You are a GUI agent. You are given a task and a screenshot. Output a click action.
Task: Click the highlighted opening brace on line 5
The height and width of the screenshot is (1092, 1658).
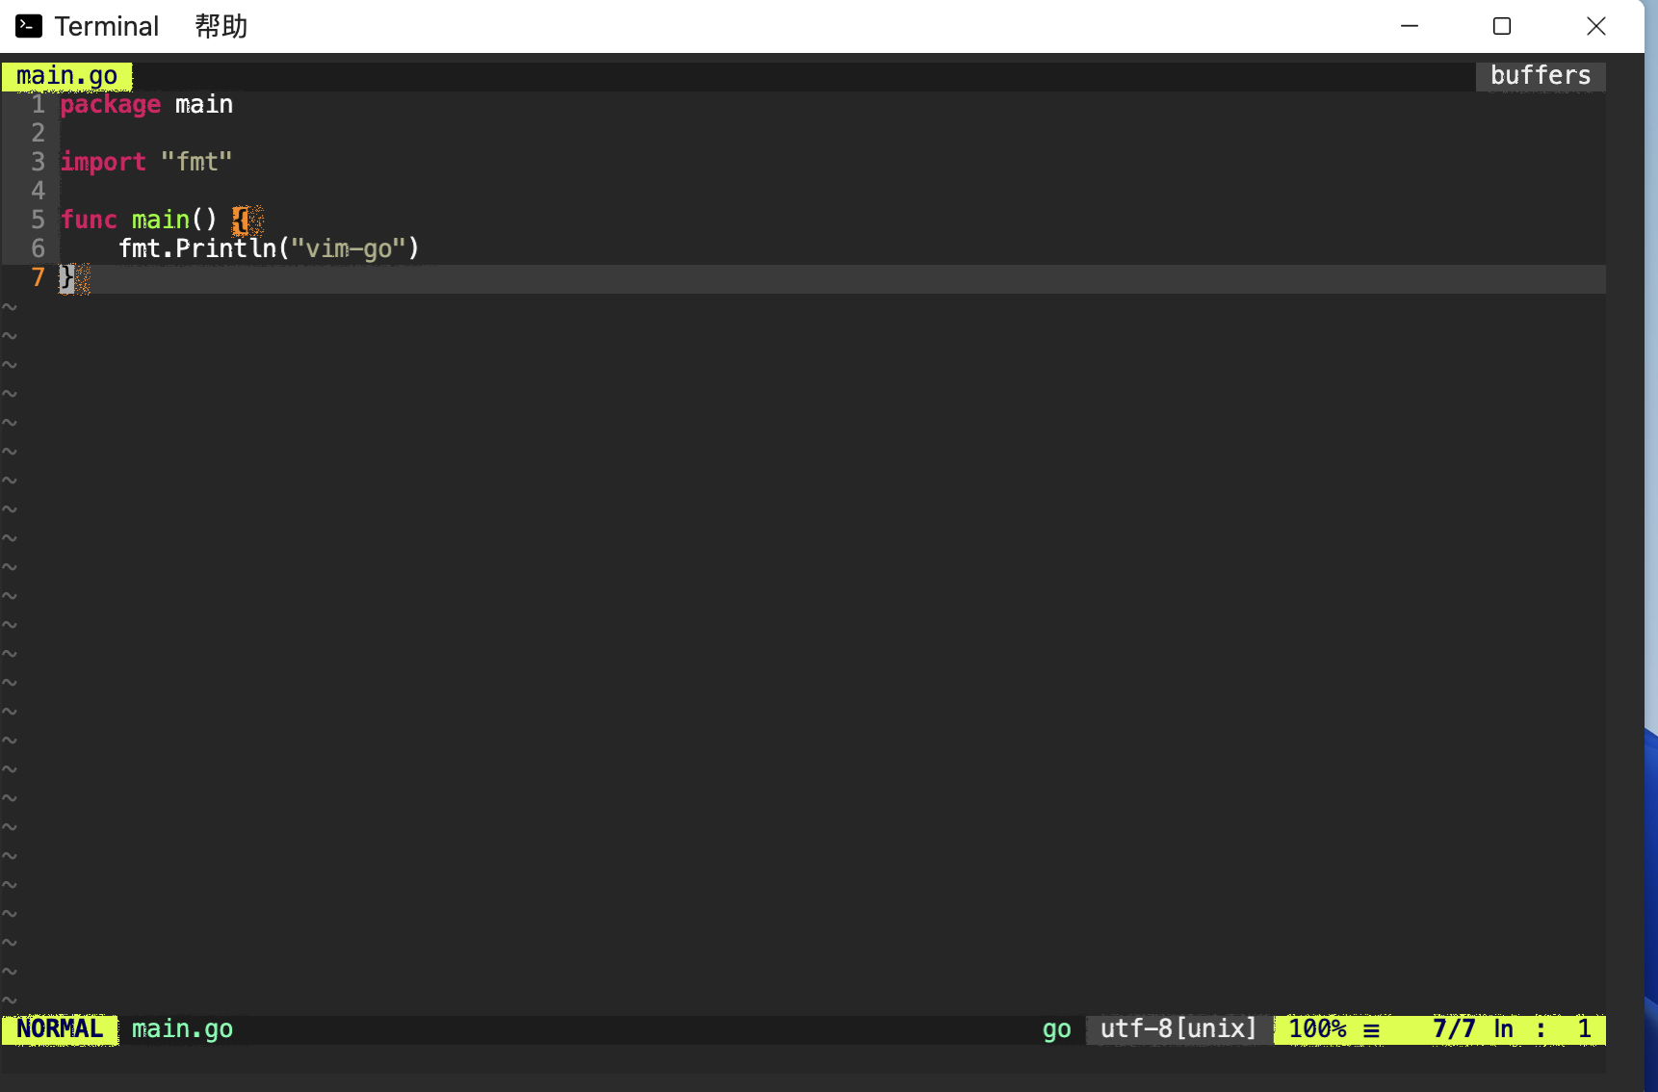[241, 221]
